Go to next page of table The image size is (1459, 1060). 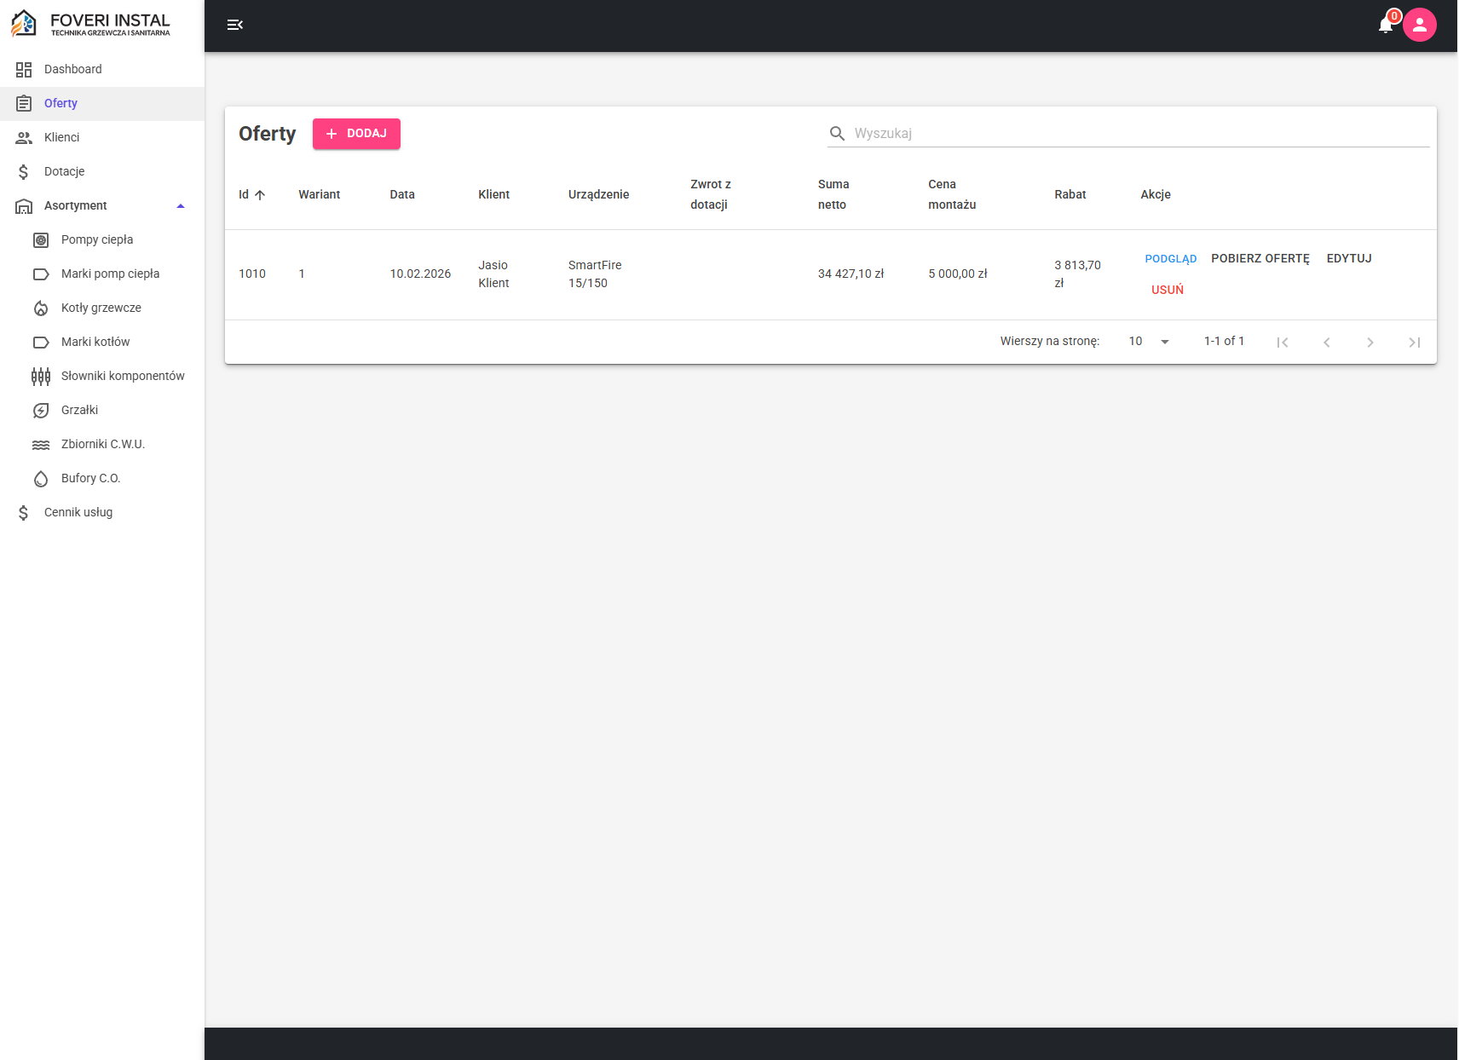click(1370, 342)
